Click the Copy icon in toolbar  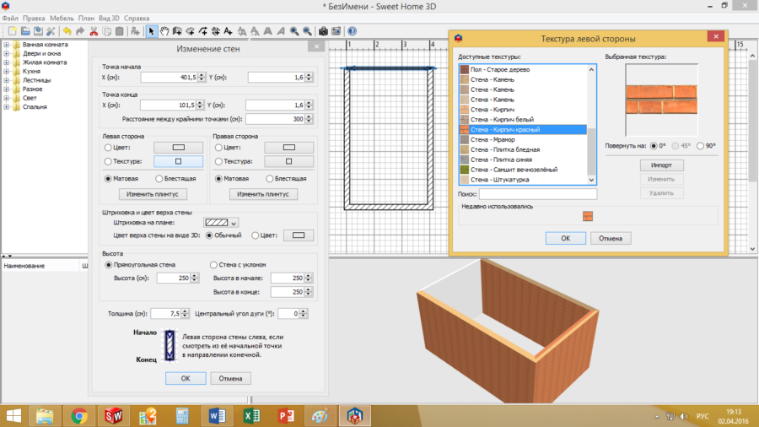tap(107, 31)
